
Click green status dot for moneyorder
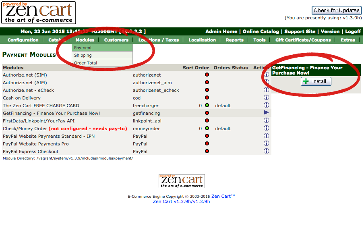[x=207, y=128]
